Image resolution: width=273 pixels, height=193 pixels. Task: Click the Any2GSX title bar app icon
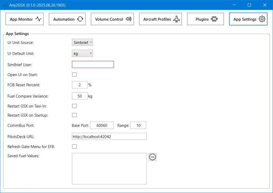click(x=5, y=5)
